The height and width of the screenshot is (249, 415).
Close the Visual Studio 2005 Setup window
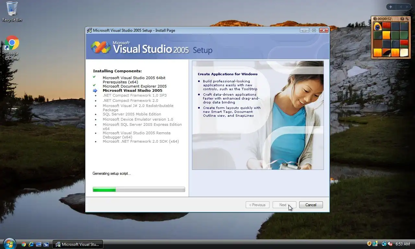(x=324, y=30)
